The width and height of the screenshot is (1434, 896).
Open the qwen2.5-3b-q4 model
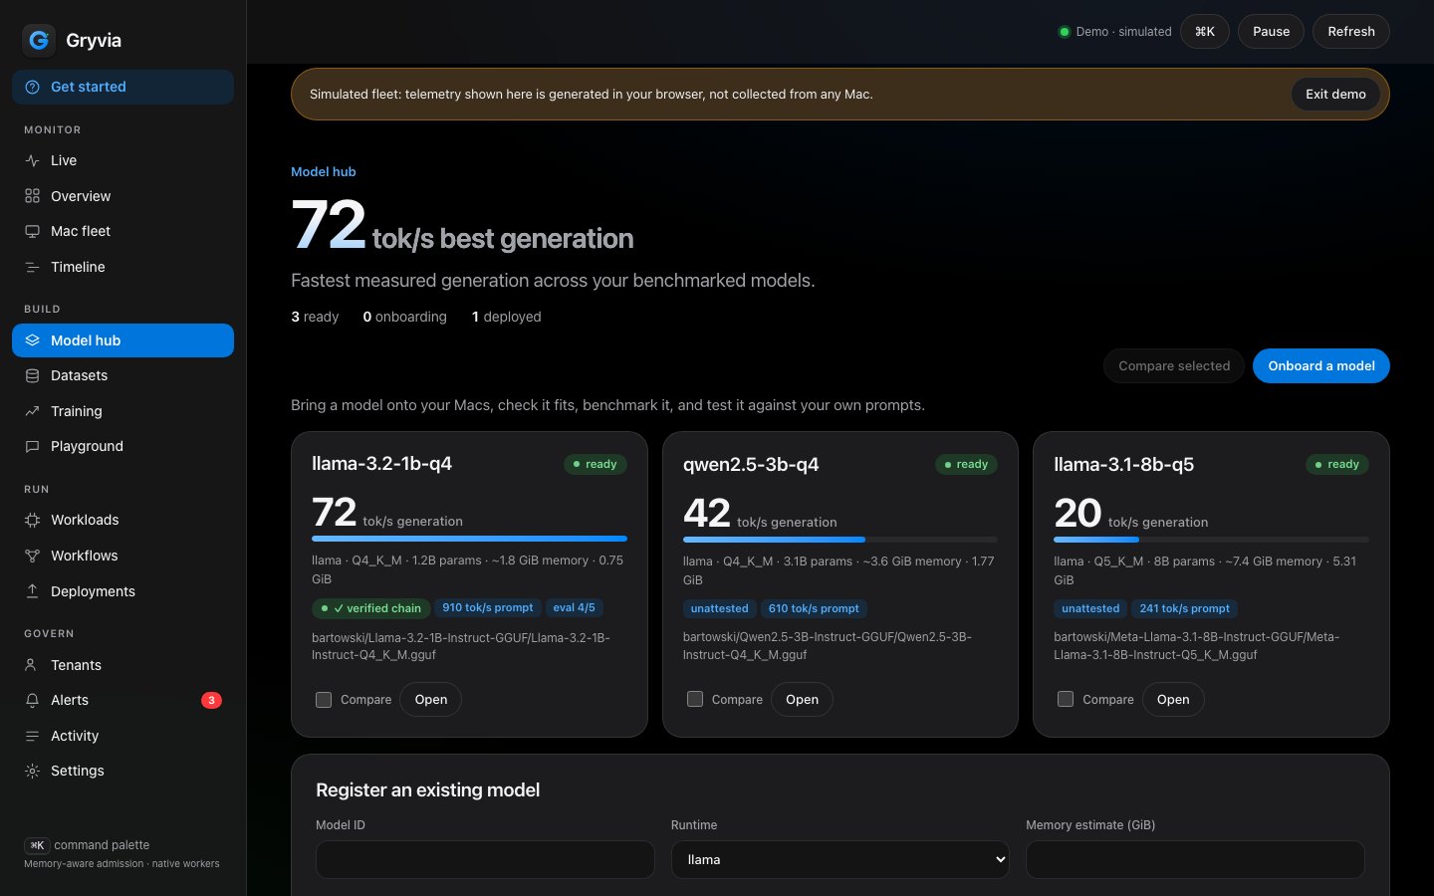click(x=802, y=700)
